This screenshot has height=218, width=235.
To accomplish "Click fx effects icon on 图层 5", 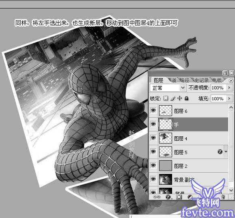I will click(220, 152).
